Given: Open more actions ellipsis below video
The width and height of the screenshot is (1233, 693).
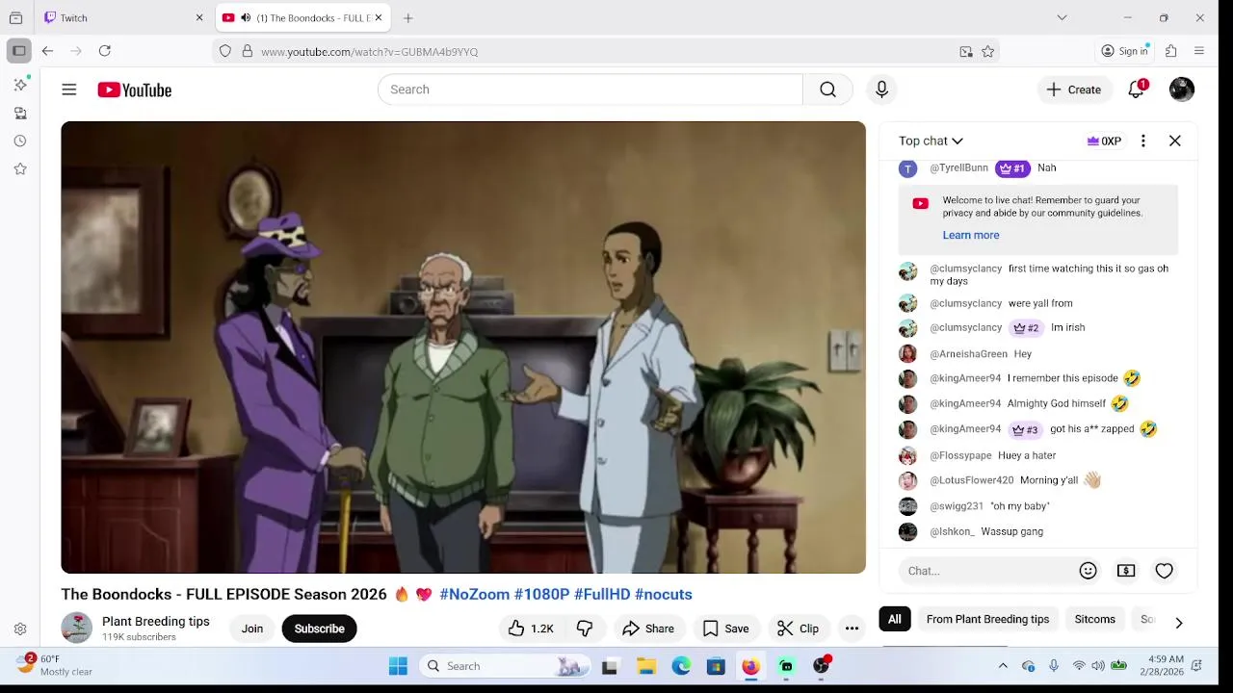Looking at the screenshot, I should [x=852, y=629].
